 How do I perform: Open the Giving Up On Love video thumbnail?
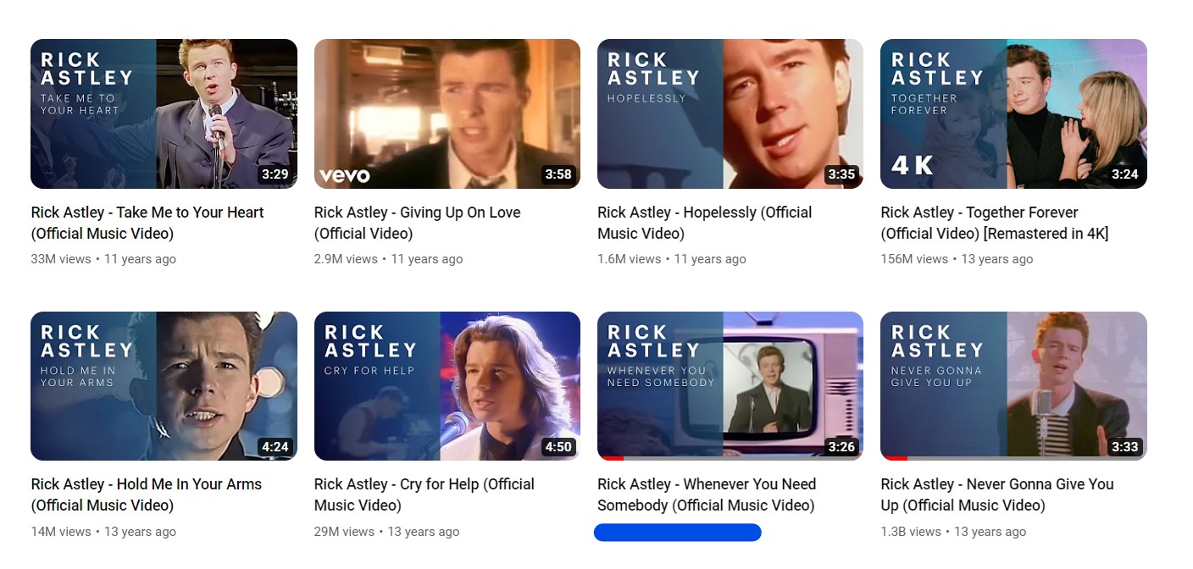tap(447, 113)
